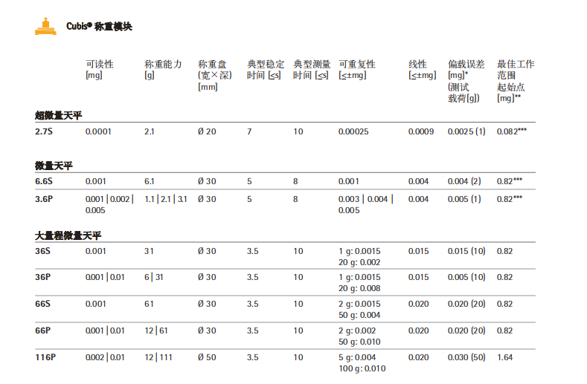Select the heading 'Cubis® 称重模块'
This screenshot has height=384, width=587.
pos(99,27)
